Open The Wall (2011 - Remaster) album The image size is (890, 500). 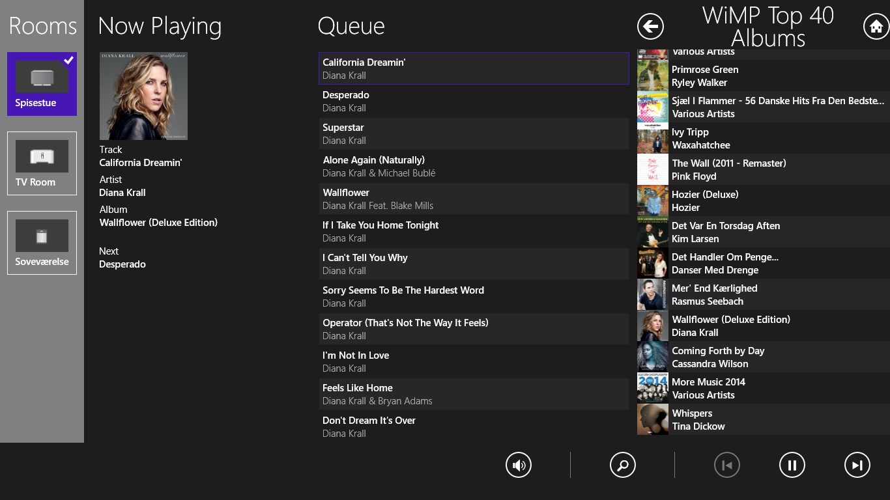[x=764, y=169]
